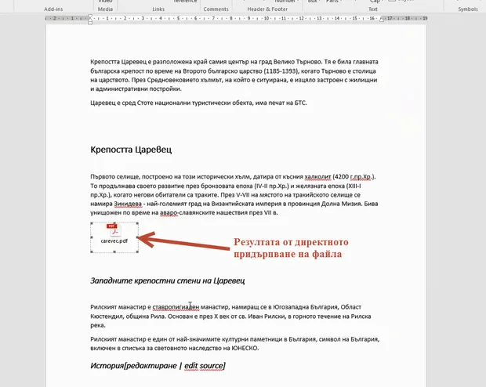Click the underlined 'edit source' text
This screenshot has width=486, height=387.
pyautogui.click(x=205, y=366)
